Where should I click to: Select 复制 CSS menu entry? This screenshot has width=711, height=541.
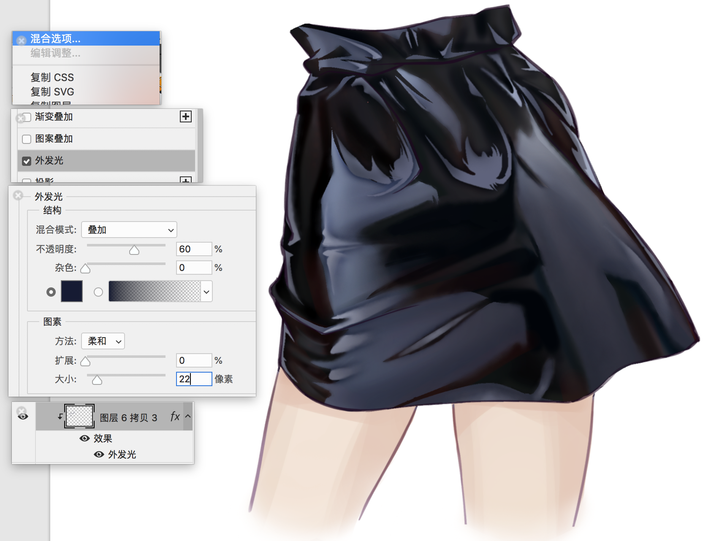pos(52,77)
